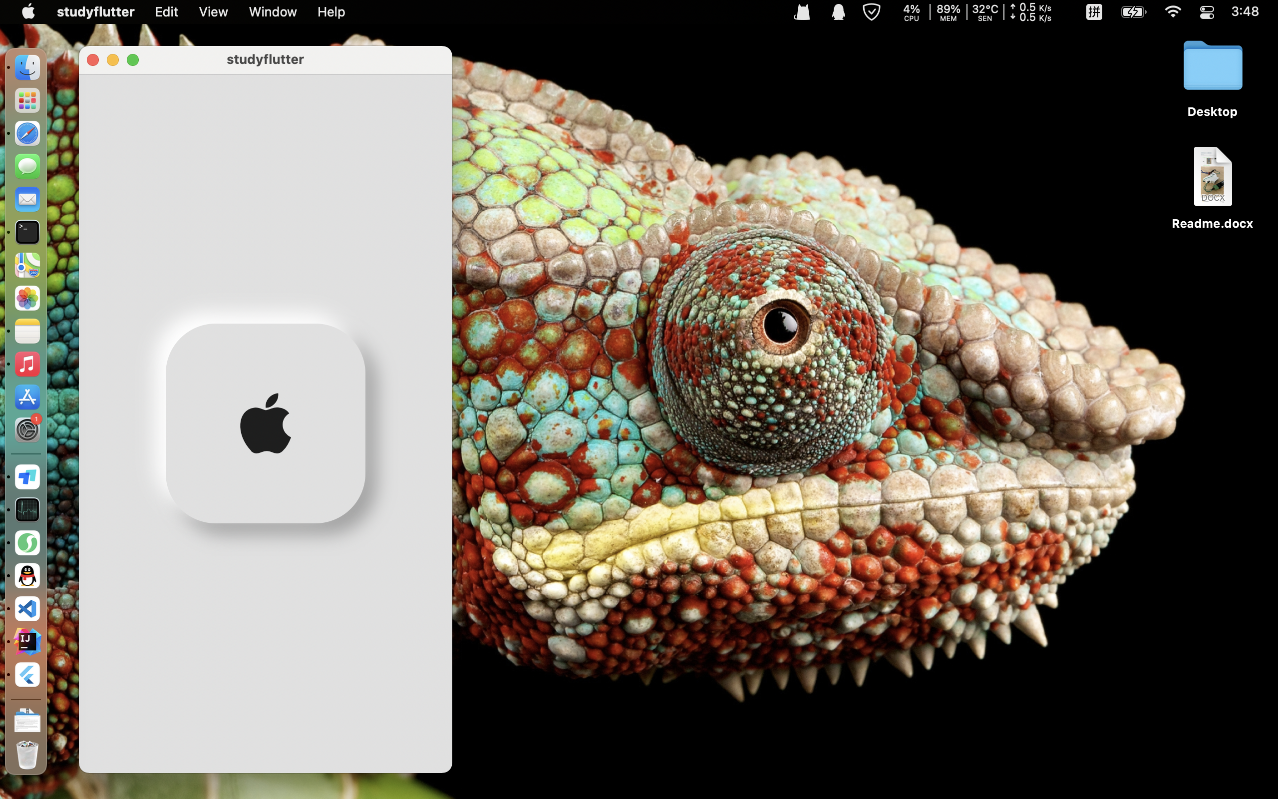1278x799 pixels.
Task: Open Finder from the dock
Action: [27, 67]
